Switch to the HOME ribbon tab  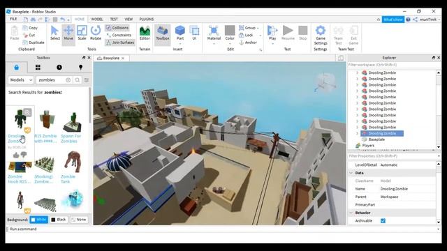(79, 19)
